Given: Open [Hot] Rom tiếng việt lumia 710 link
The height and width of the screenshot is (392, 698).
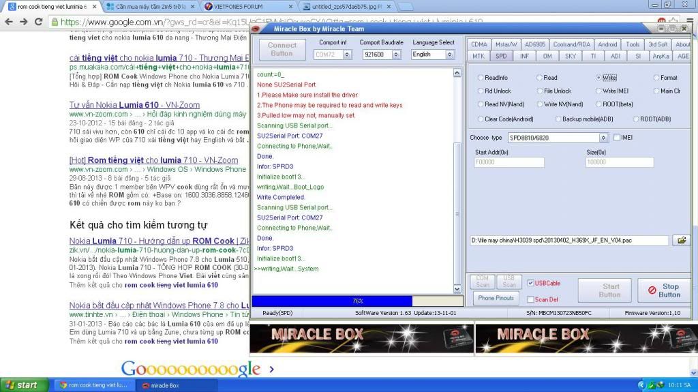Looking at the screenshot, I should coord(153,160).
